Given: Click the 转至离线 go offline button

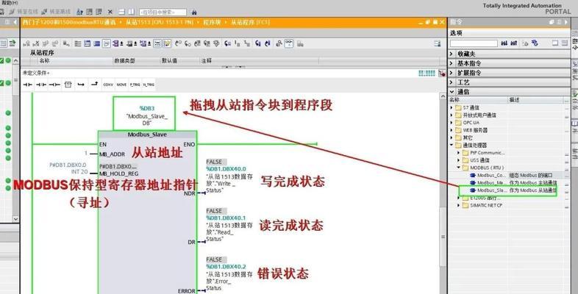Looking at the screenshot, I should [x=56, y=12].
